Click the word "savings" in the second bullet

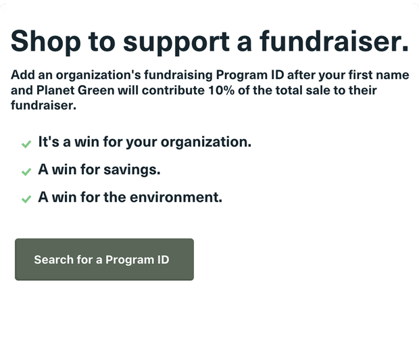132,170
